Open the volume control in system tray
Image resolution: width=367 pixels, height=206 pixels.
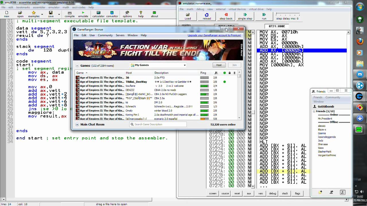tap(362, 192)
